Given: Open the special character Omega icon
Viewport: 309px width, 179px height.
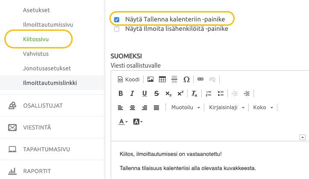Looking at the screenshot, I should [x=186, y=79].
